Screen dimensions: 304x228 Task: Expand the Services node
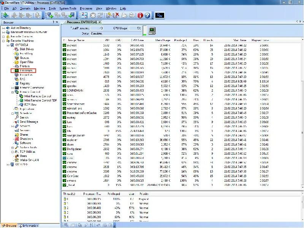(13, 126)
